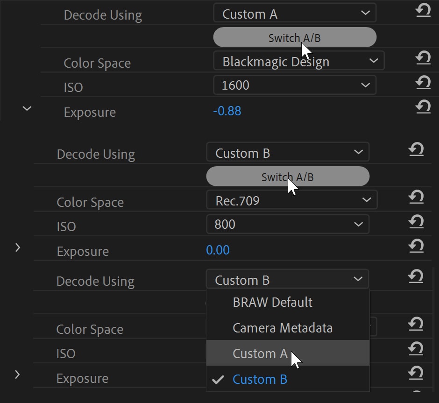
Task: Choose BRAW Default from the open menu
Action: pos(272,302)
